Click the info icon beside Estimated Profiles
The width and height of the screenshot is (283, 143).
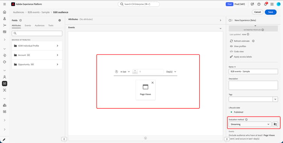tap(263, 30)
